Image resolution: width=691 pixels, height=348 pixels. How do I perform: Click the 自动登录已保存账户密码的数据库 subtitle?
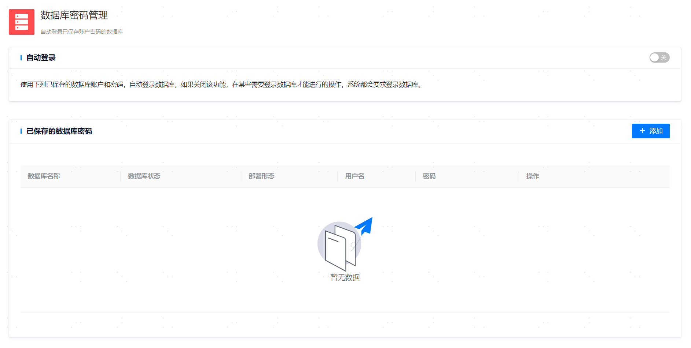82,32
